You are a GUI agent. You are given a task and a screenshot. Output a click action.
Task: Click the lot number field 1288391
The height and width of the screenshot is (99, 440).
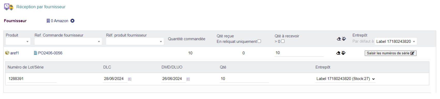[32, 79]
